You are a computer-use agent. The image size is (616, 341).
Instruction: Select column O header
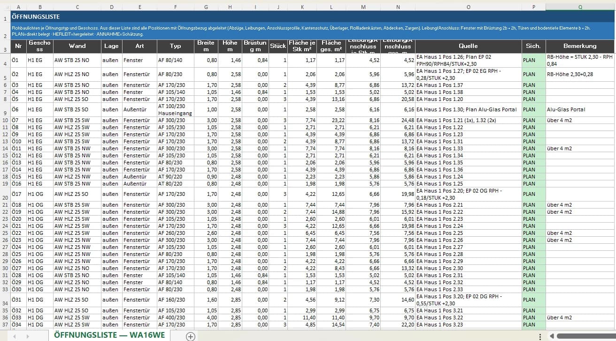tap(468, 7)
